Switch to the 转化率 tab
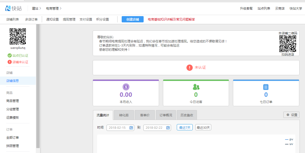This screenshot has width=305, height=153. click(x=124, y=115)
